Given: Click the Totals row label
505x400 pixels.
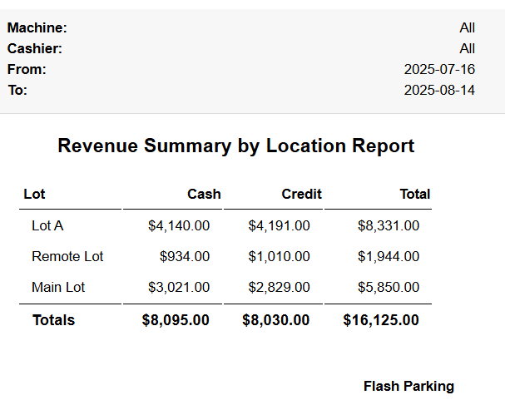Looking at the screenshot, I should [53, 320].
